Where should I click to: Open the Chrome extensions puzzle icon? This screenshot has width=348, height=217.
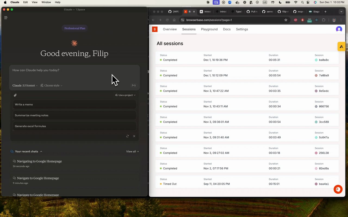click(x=324, y=20)
